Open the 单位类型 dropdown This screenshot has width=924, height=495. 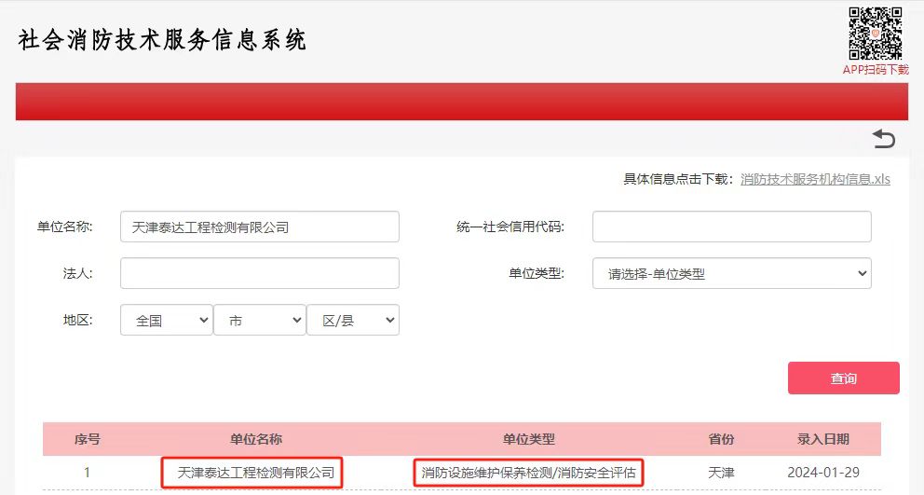731,273
